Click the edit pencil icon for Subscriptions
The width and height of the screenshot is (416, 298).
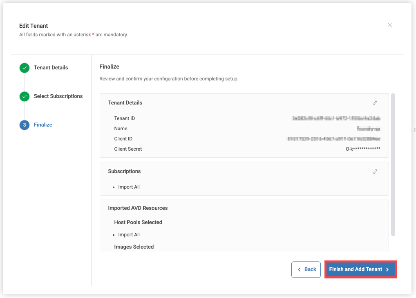375,171
